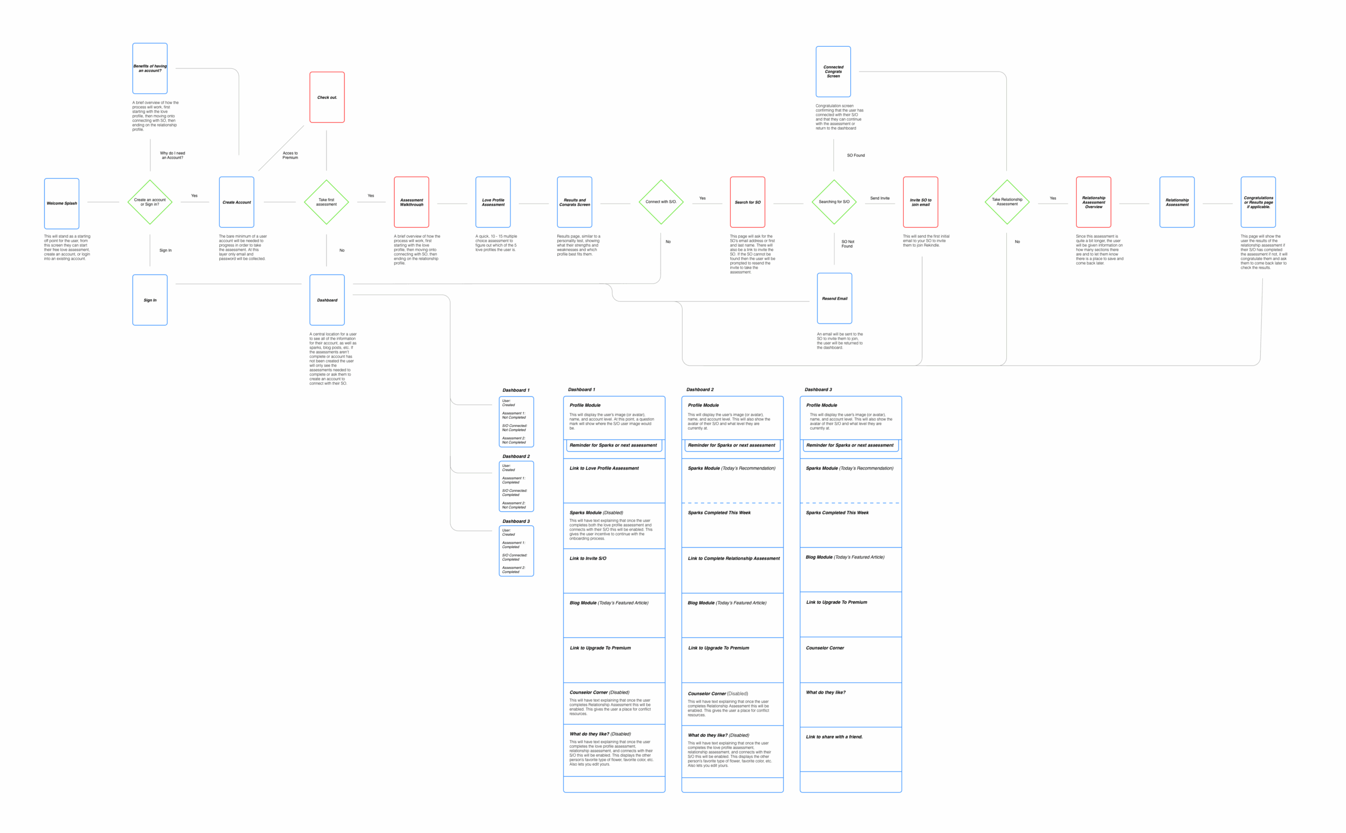Click 'Link to Complete Relationship Assessment' module
Screen dimensions: 1346x833
(x=733, y=558)
